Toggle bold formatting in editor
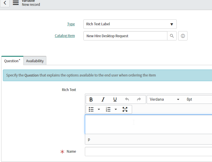212x162 pixels. [91, 99]
